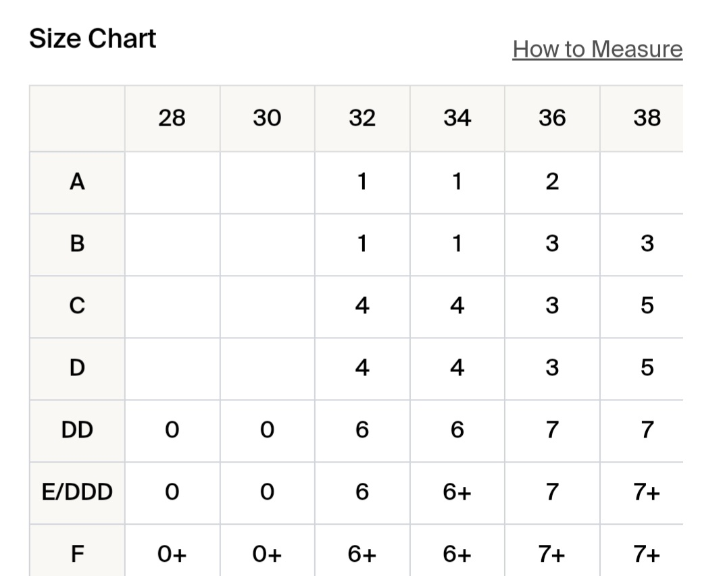Choose the D cup row label
This screenshot has width=721, height=576.
click(78, 368)
